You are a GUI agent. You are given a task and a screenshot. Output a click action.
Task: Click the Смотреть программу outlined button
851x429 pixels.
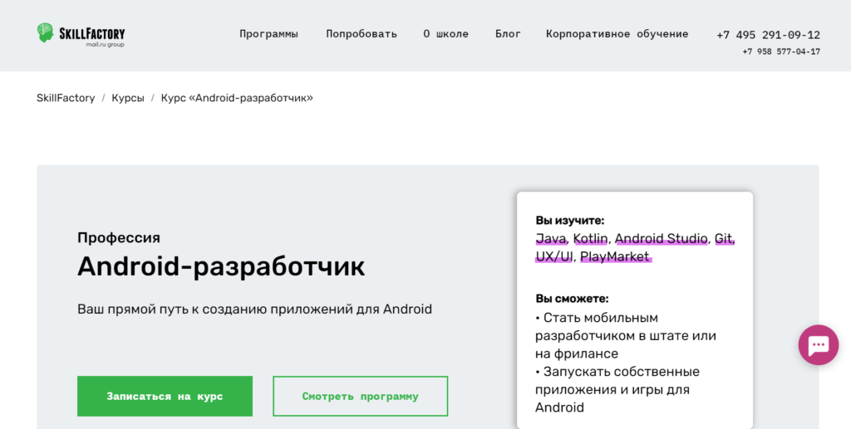(x=360, y=396)
